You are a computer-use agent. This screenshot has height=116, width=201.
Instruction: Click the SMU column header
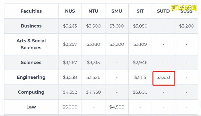(117, 11)
